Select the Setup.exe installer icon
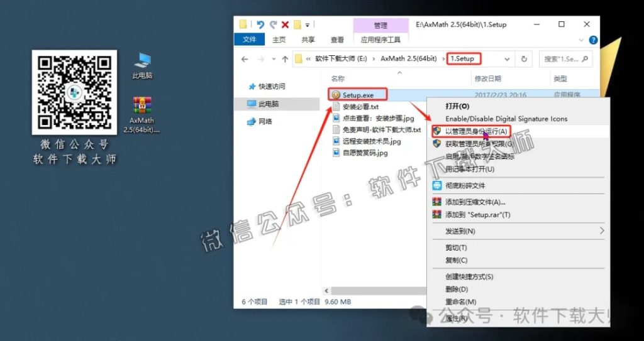 pyautogui.click(x=336, y=95)
